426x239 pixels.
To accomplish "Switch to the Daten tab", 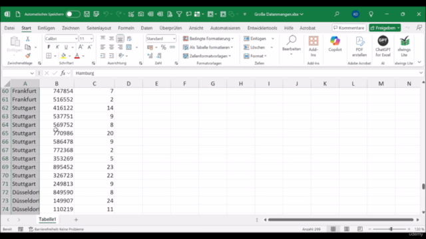I will pyautogui.click(x=146, y=28).
